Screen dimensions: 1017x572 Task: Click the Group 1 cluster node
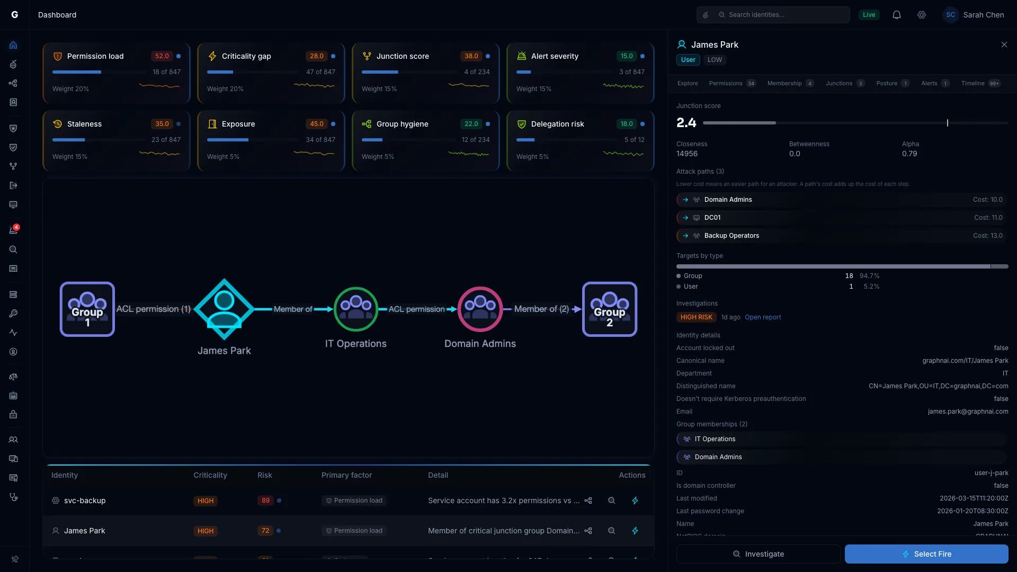coord(87,309)
